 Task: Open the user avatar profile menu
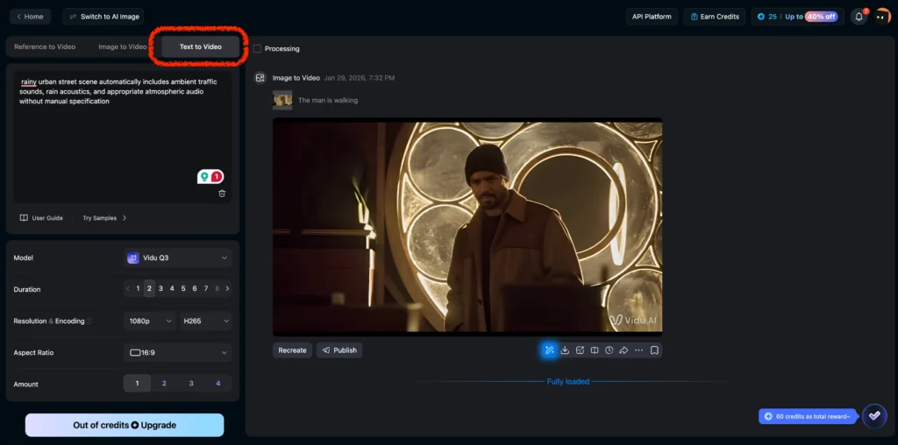click(x=882, y=17)
